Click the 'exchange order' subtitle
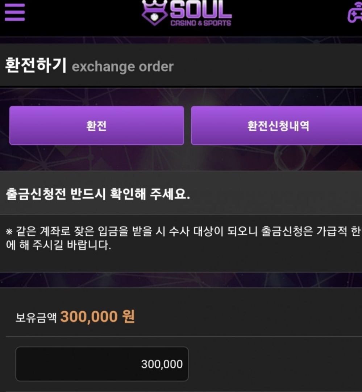 [x=122, y=67]
